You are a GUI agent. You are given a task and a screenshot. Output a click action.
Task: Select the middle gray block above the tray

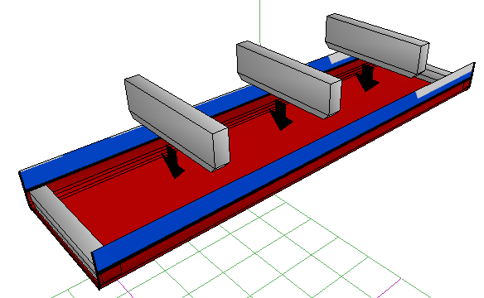pyautogui.click(x=288, y=79)
